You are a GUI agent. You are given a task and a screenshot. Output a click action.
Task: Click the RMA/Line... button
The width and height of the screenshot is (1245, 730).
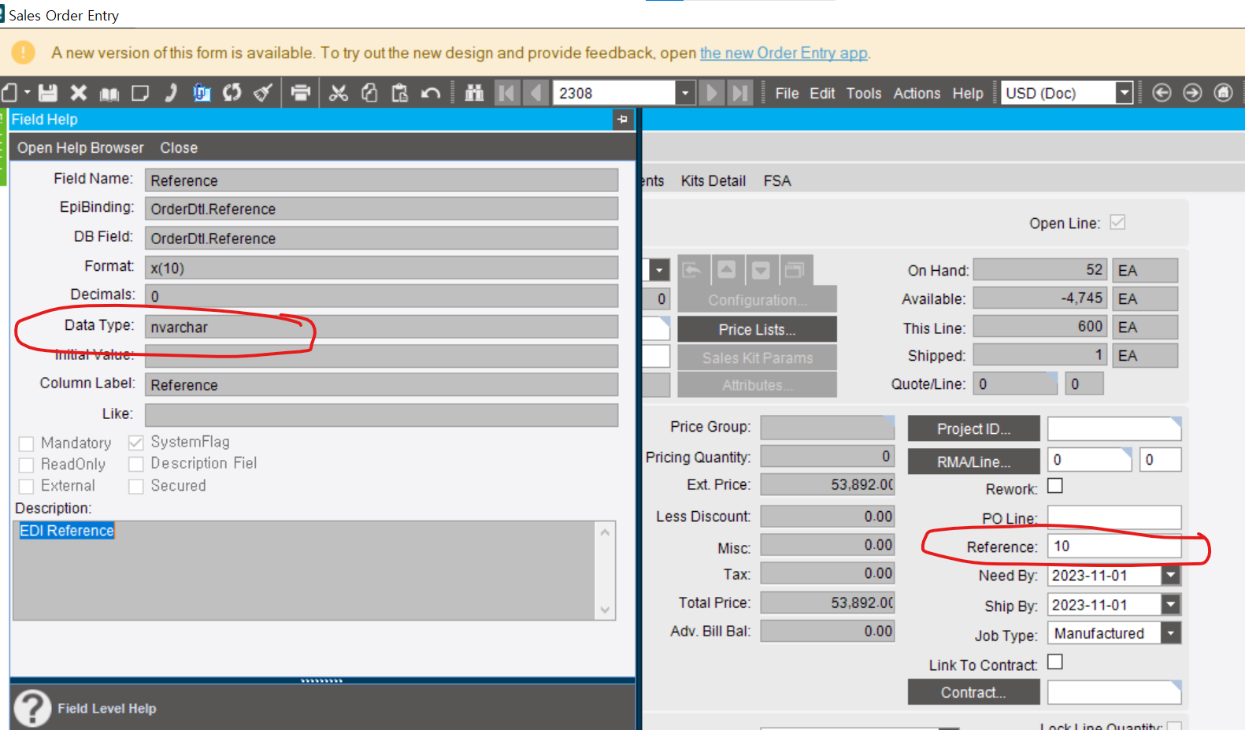pyautogui.click(x=973, y=461)
